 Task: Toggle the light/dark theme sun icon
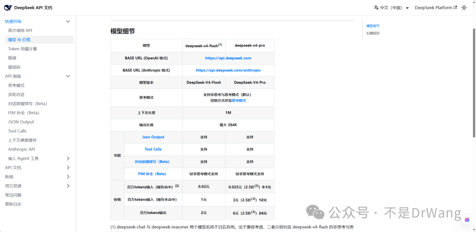464,7
